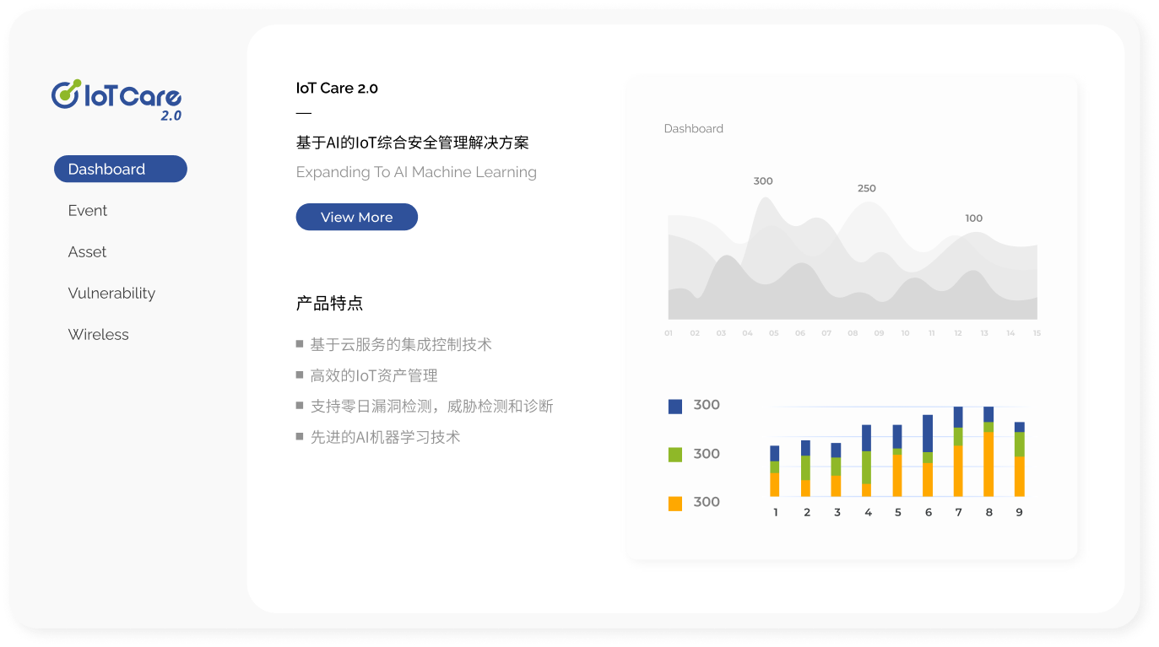Click the feature "先进的AI机器学习技术"

click(x=386, y=437)
